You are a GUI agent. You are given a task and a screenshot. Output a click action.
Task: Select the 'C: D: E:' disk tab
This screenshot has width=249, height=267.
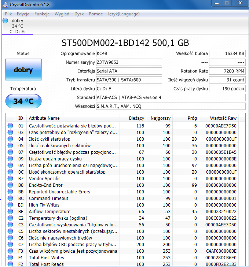17,26
